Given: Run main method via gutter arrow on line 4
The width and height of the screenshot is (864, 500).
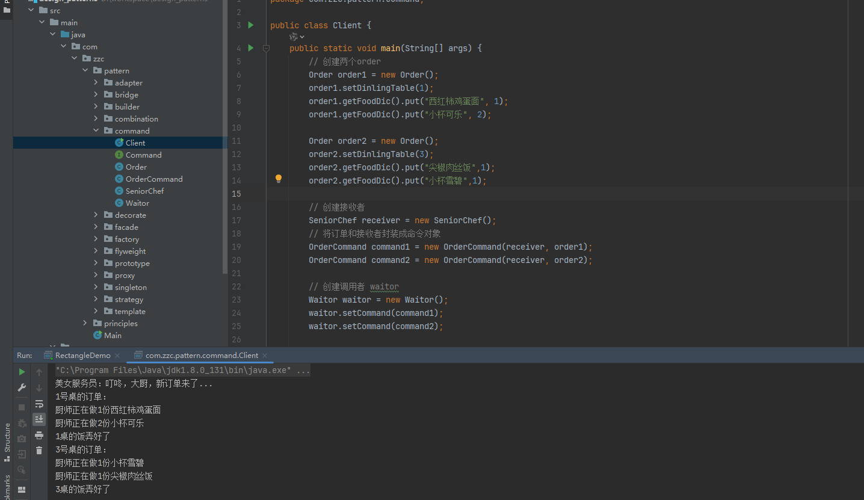Looking at the screenshot, I should [x=251, y=48].
